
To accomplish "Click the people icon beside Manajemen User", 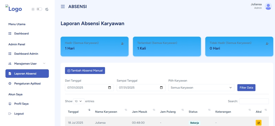I will tap(10, 64).
